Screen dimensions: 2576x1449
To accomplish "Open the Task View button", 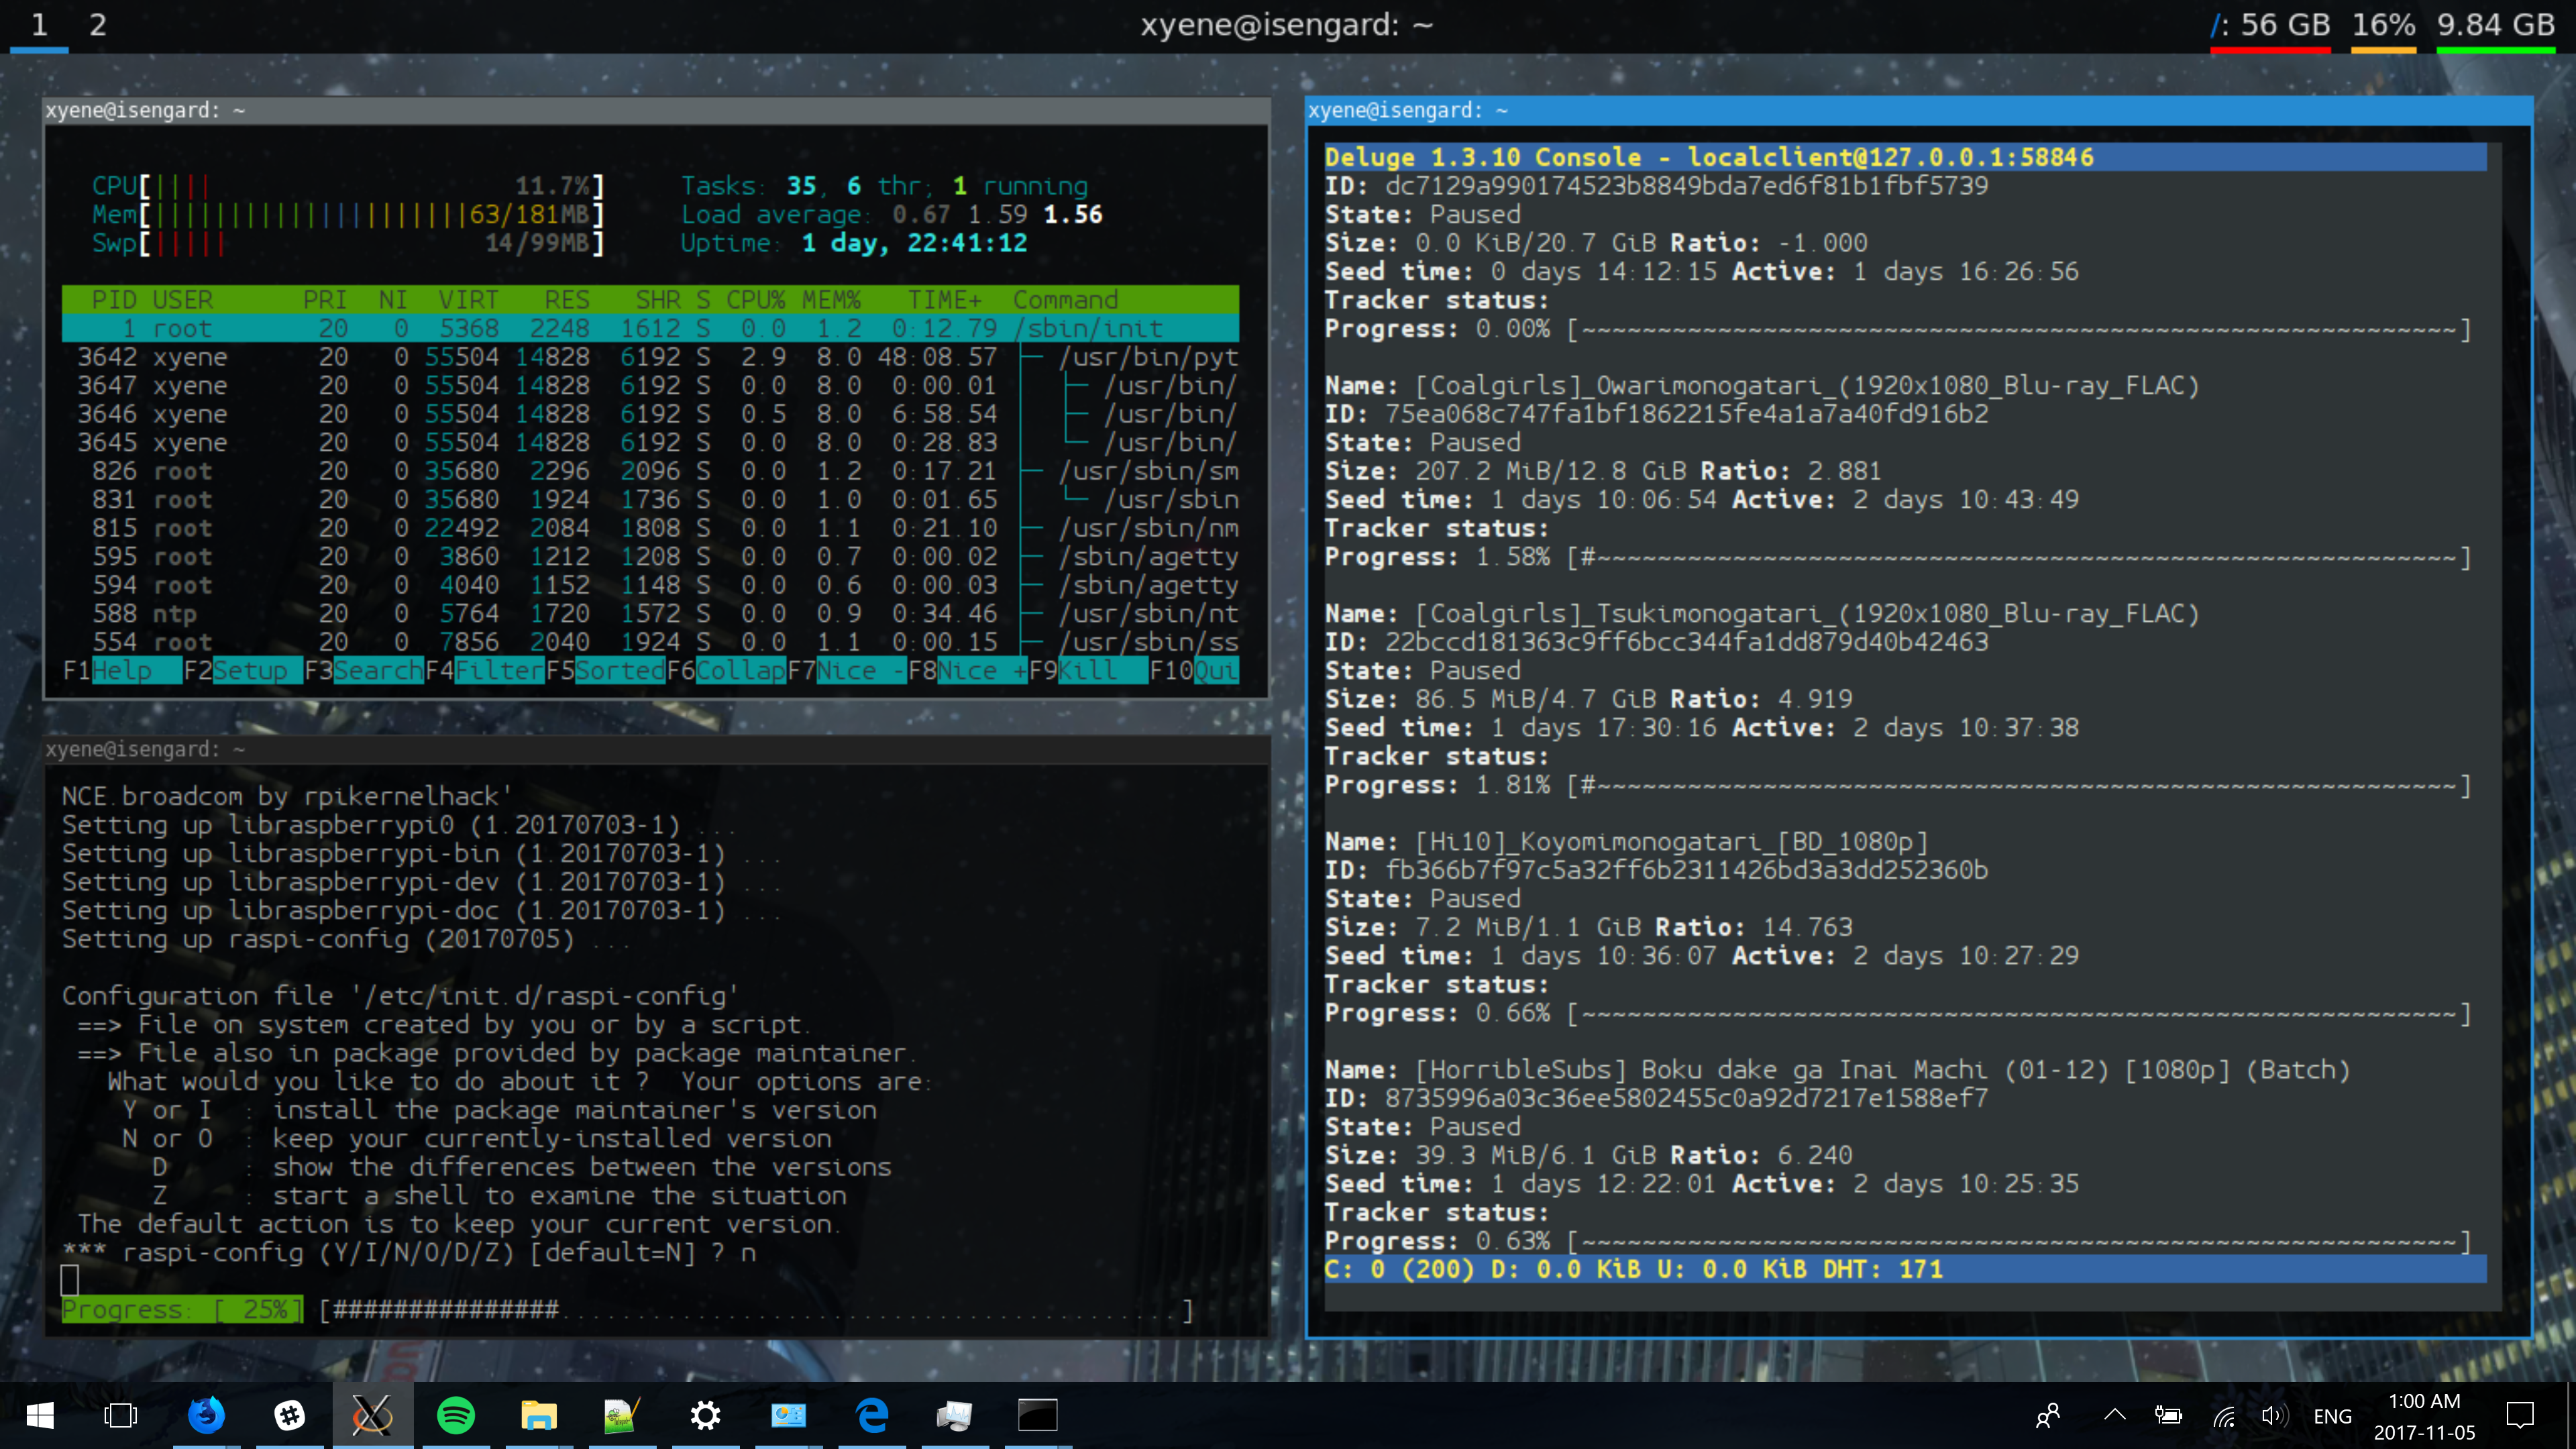I will tap(120, 1414).
